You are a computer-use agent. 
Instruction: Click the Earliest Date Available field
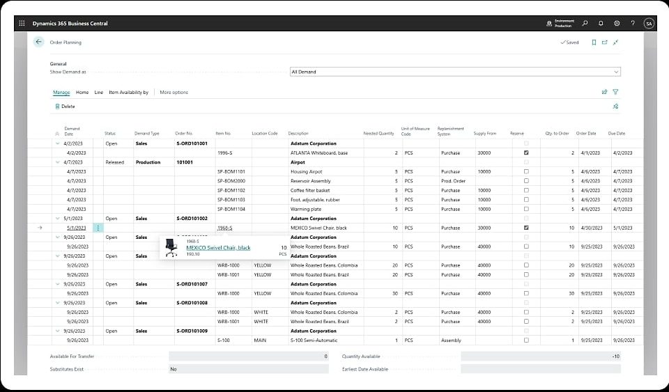541,369
